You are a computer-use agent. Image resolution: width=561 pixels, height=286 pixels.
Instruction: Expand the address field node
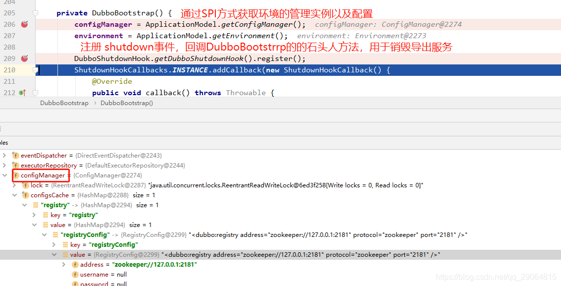pos(64,265)
